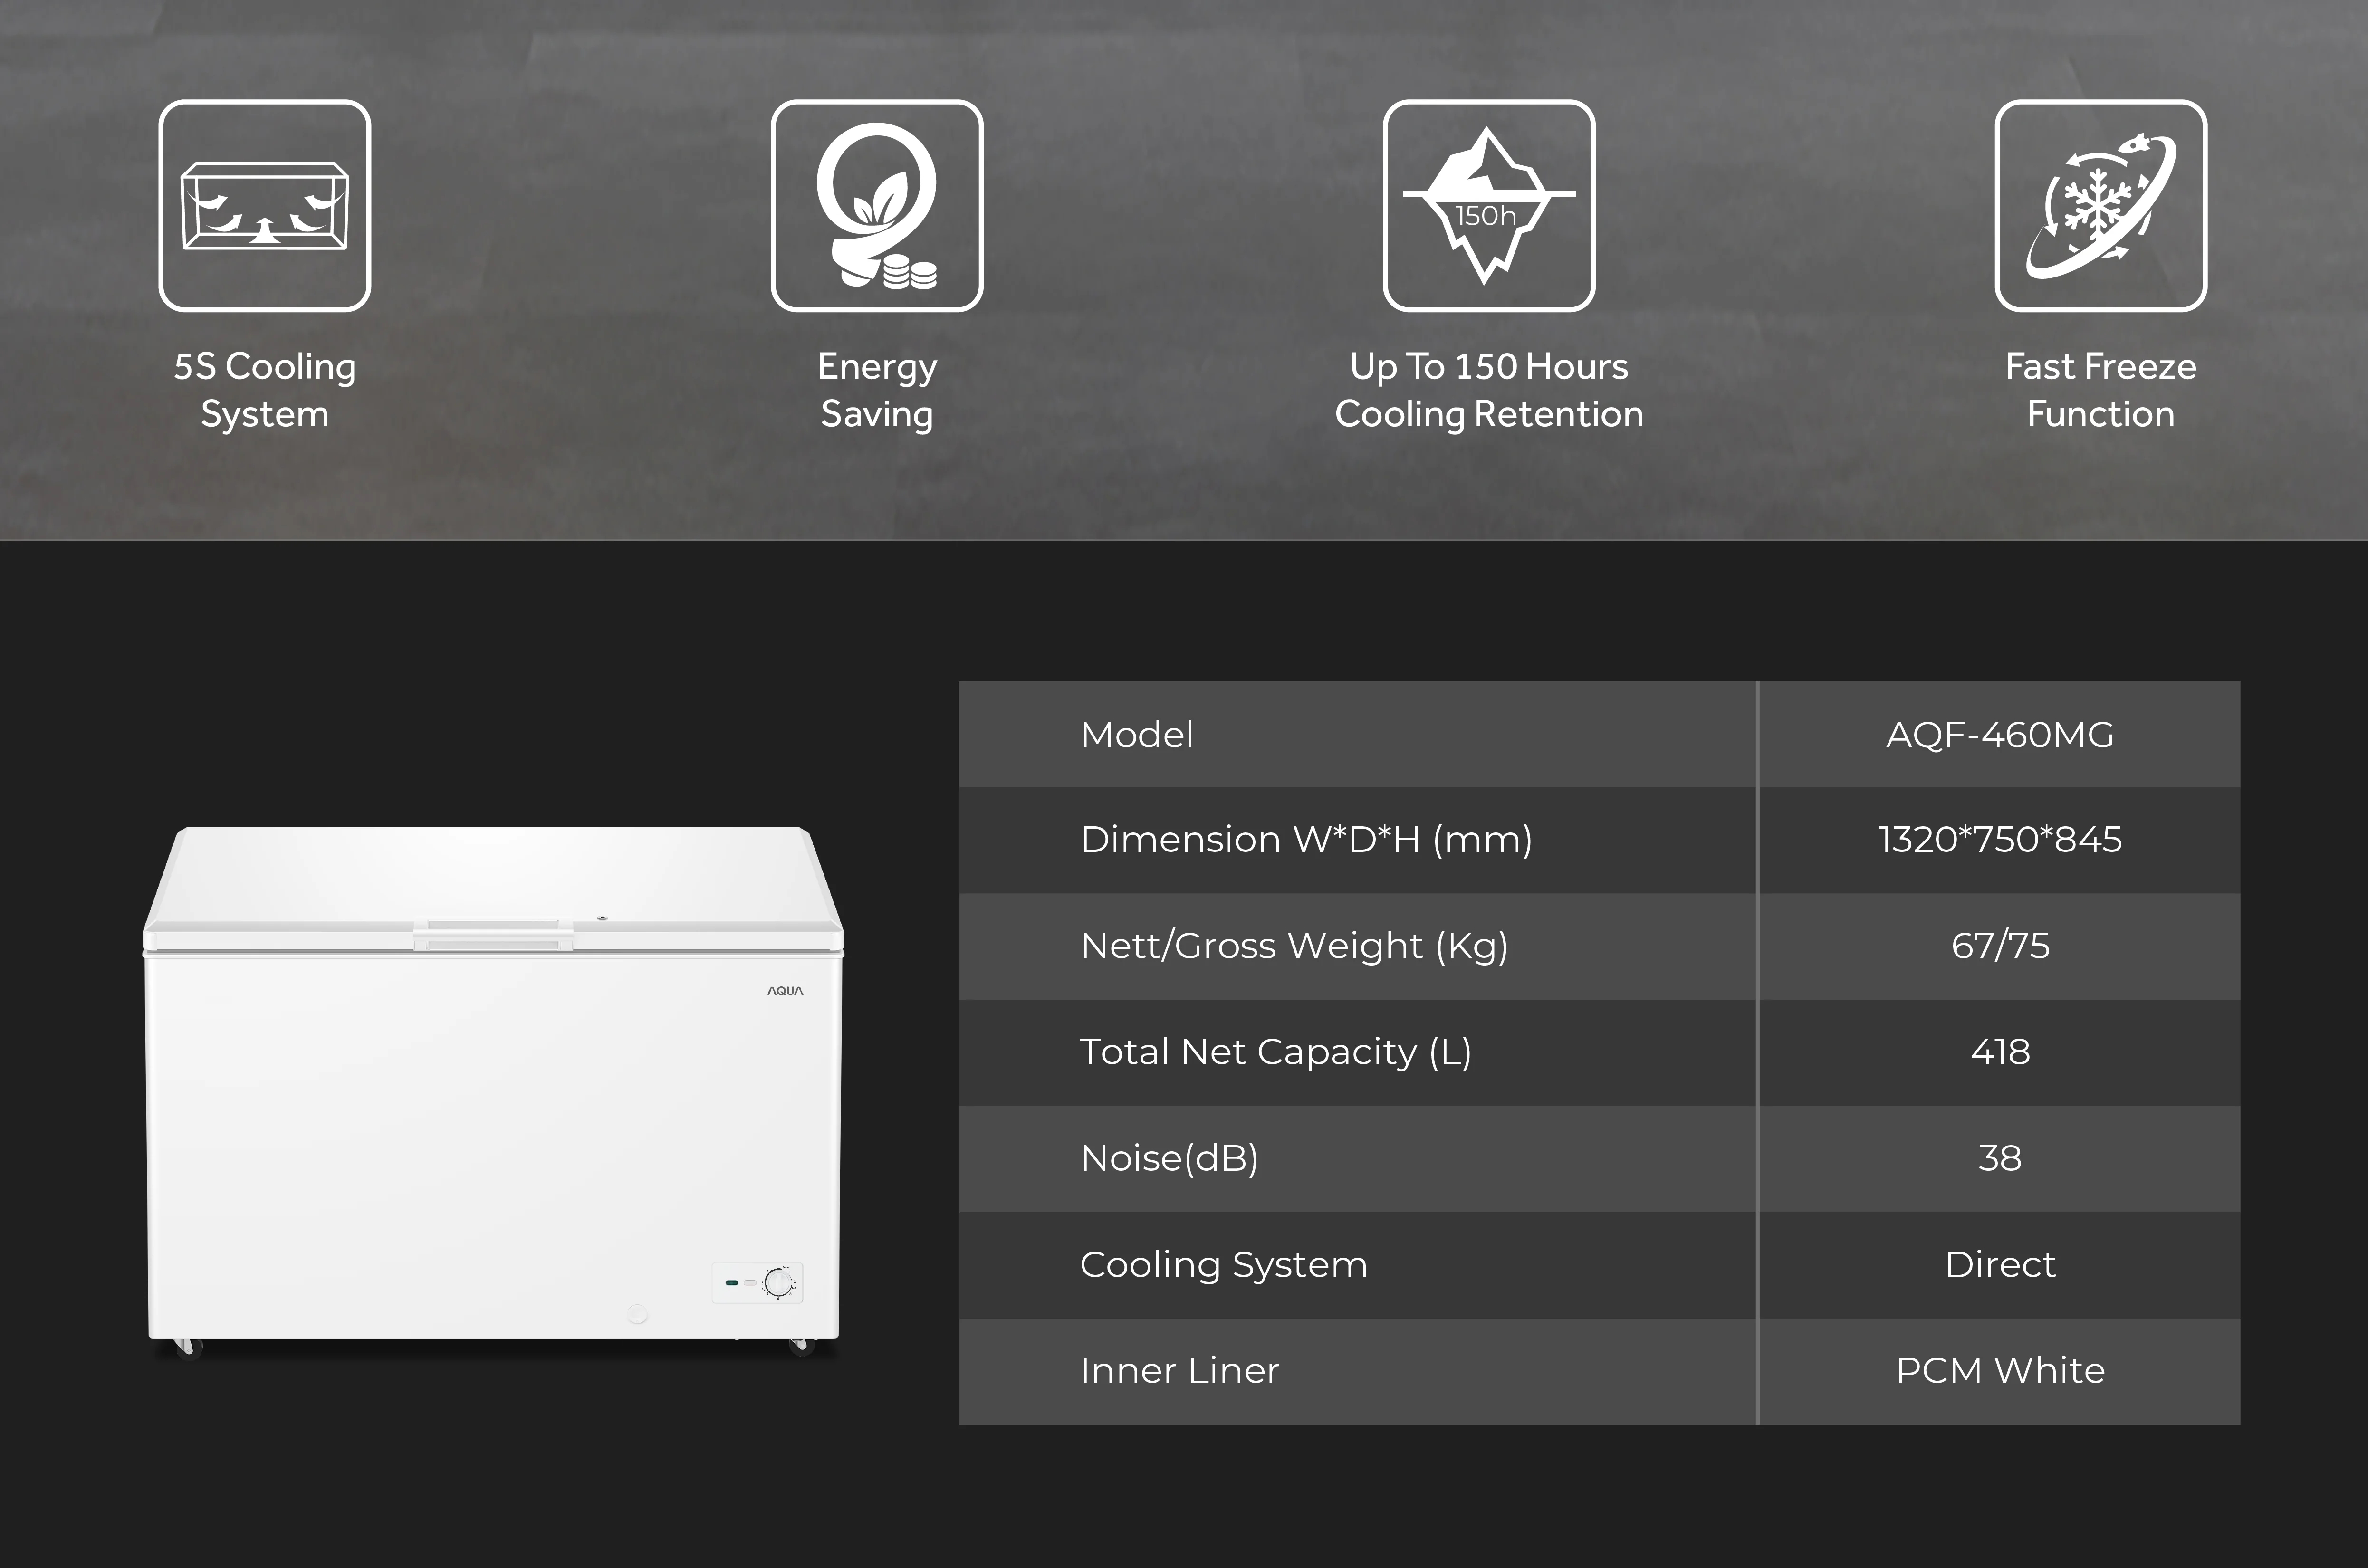2368x1568 pixels.
Task: Click 'Up To 150 Hours Cooling Retention' text
Action: [x=1488, y=390]
